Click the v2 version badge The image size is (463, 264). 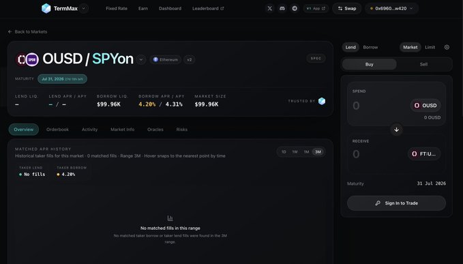[190, 59]
